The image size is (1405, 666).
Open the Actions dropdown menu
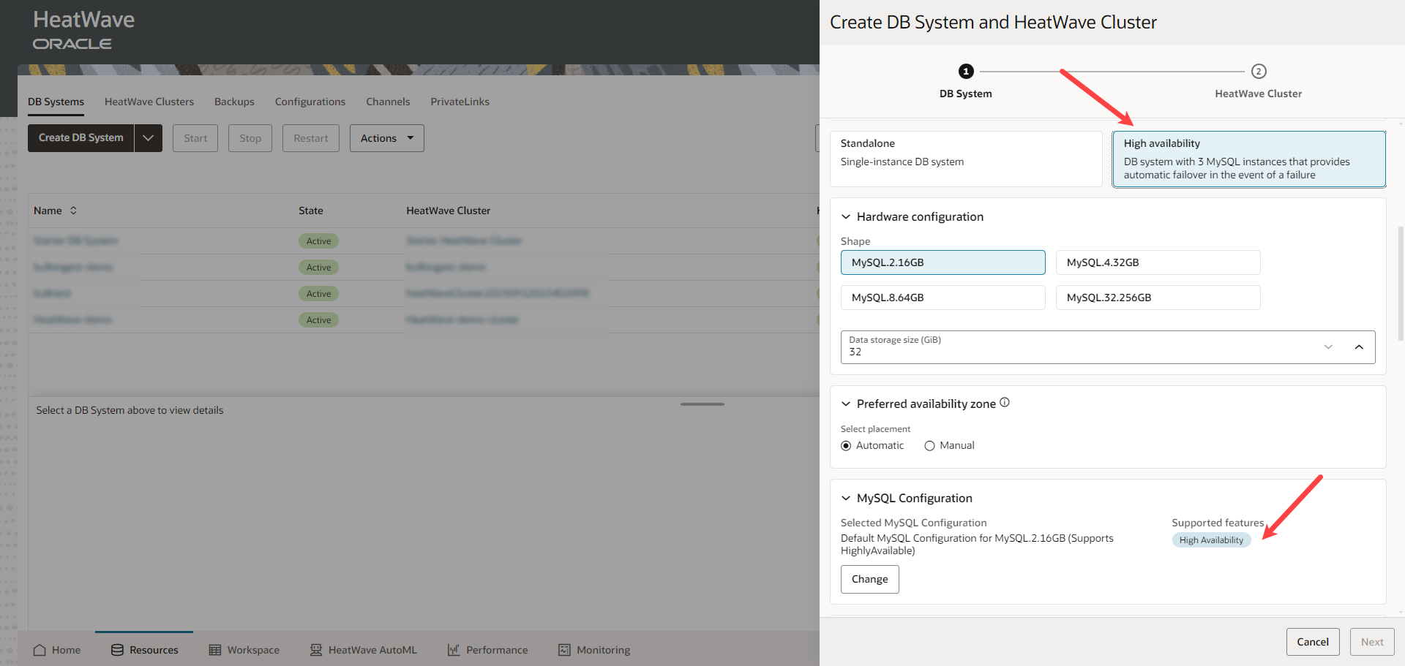(x=386, y=138)
